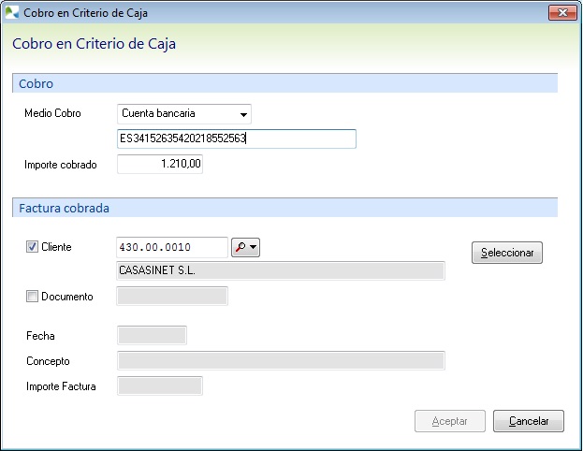Uncheck the Cliente checkbox

pos(33,247)
